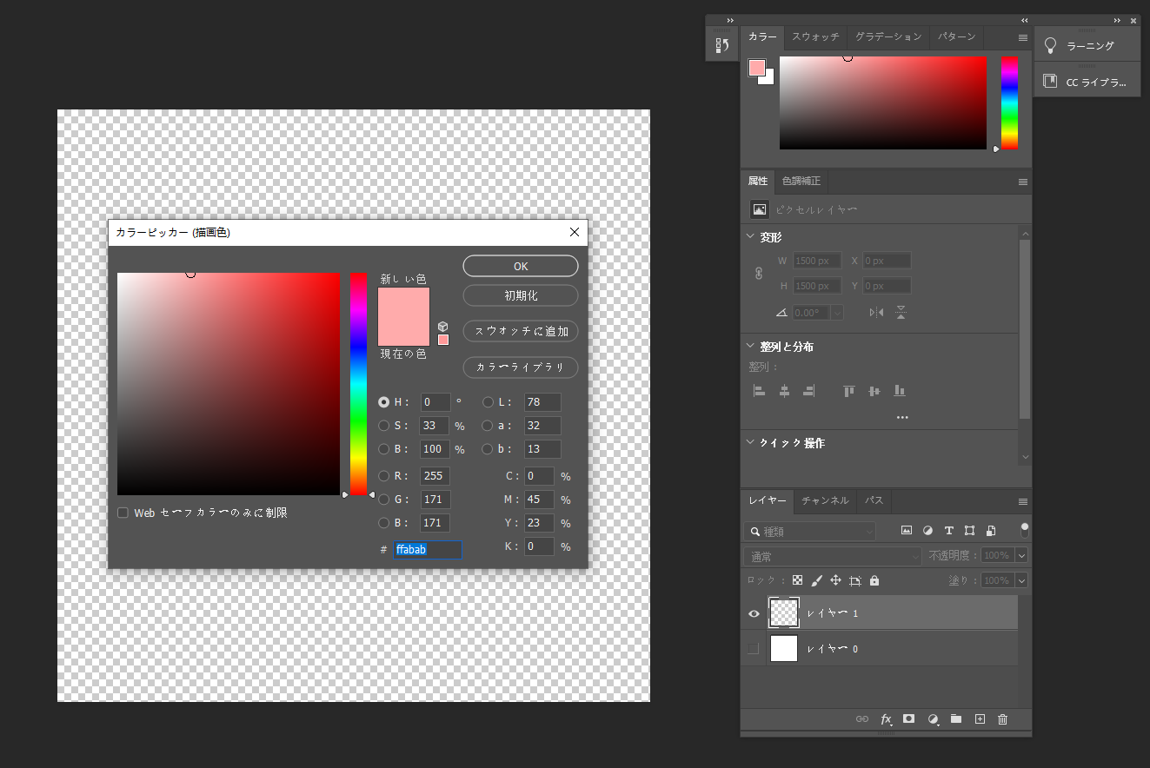Click the fx layer style icon
The height and width of the screenshot is (768, 1150).
click(x=887, y=719)
